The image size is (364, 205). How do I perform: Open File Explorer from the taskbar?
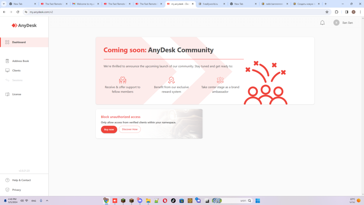(x=148, y=201)
